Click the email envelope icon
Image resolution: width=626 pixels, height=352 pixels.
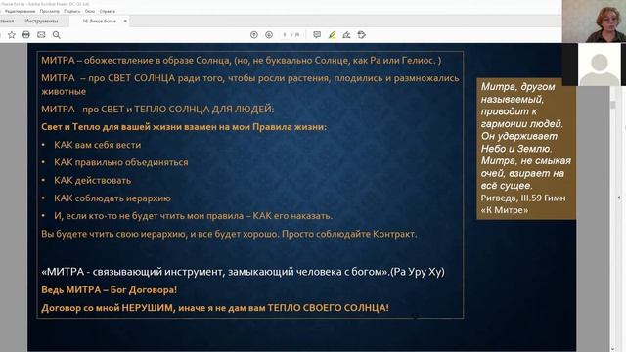pyautogui.click(x=41, y=35)
